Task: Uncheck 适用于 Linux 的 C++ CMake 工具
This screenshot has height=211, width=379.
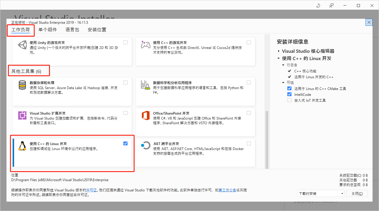Action: pos(289,89)
